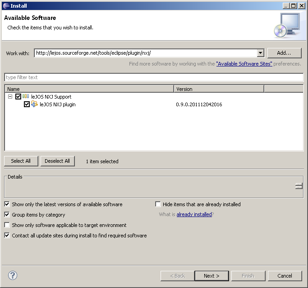
Task: Click the Add... button
Action: [284, 53]
